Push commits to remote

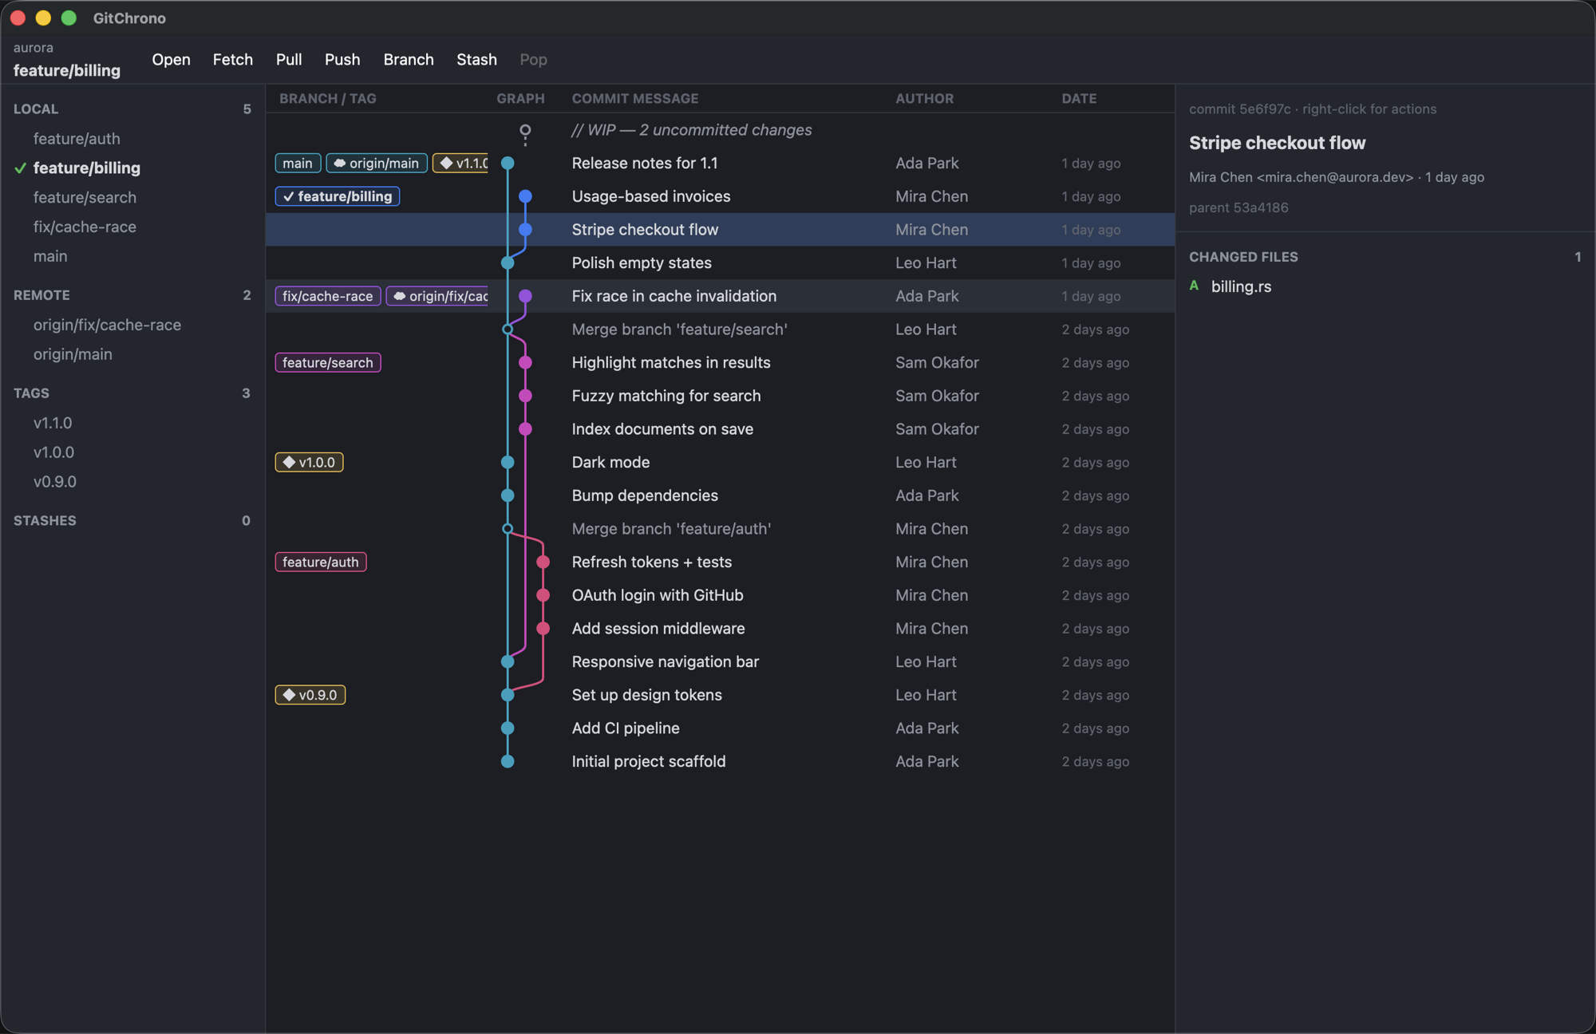coord(342,60)
